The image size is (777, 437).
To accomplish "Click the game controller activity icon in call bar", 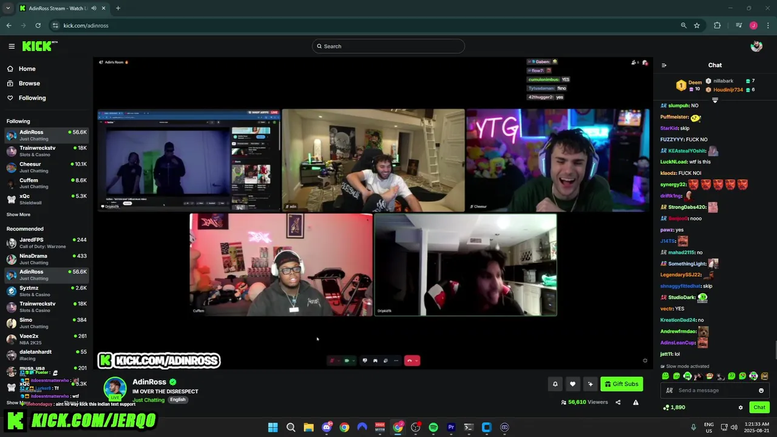I will (x=375, y=361).
